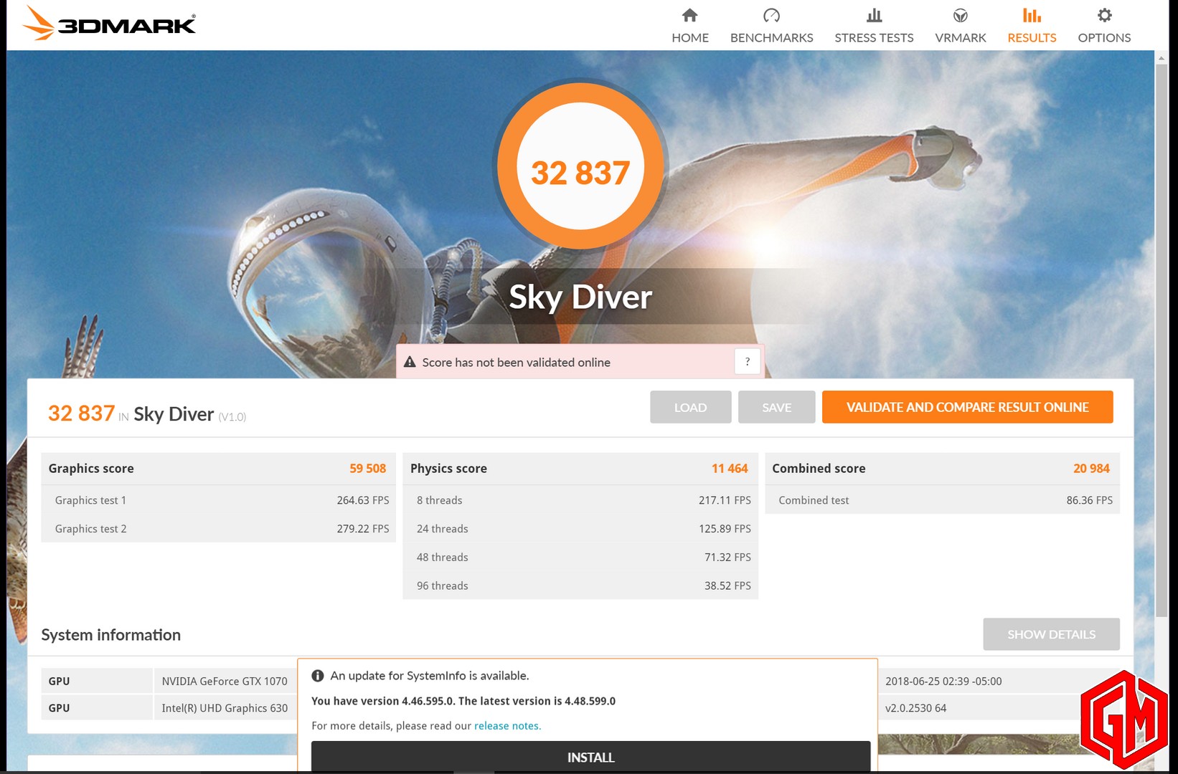This screenshot has height=774, width=1178.
Task: Open Benchmarks via the gauge icon
Action: 771,15
